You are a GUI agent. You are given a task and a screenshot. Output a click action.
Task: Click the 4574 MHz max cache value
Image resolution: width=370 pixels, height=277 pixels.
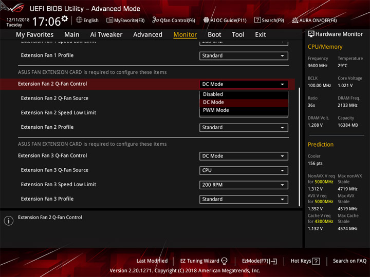coord(347,228)
